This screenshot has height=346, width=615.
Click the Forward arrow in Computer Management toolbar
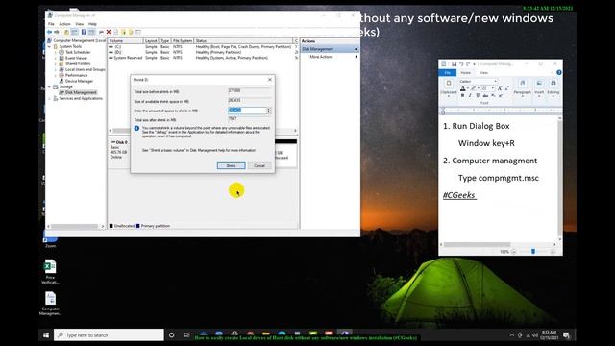(x=57, y=32)
